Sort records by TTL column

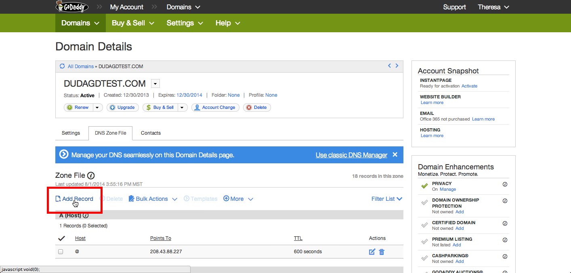coord(298,238)
